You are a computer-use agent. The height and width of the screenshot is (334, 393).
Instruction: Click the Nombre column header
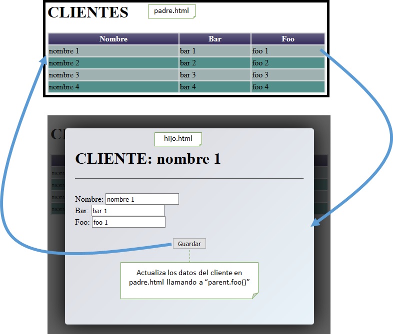pyautogui.click(x=113, y=39)
